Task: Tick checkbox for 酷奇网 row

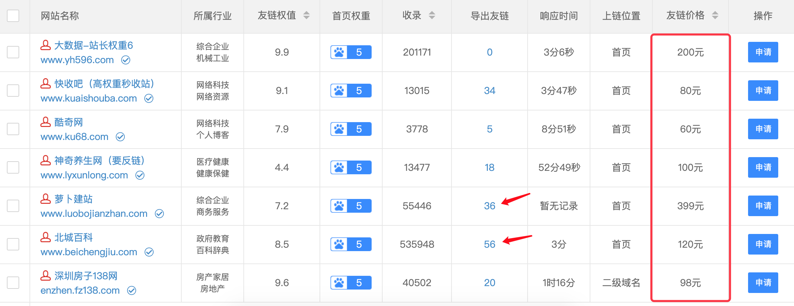Action: pos(13,129)
